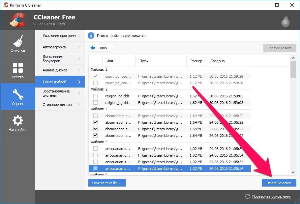The height and width of the screenshot is (204, 300).
Task: Click the Back button
Action: pos(101,48)
